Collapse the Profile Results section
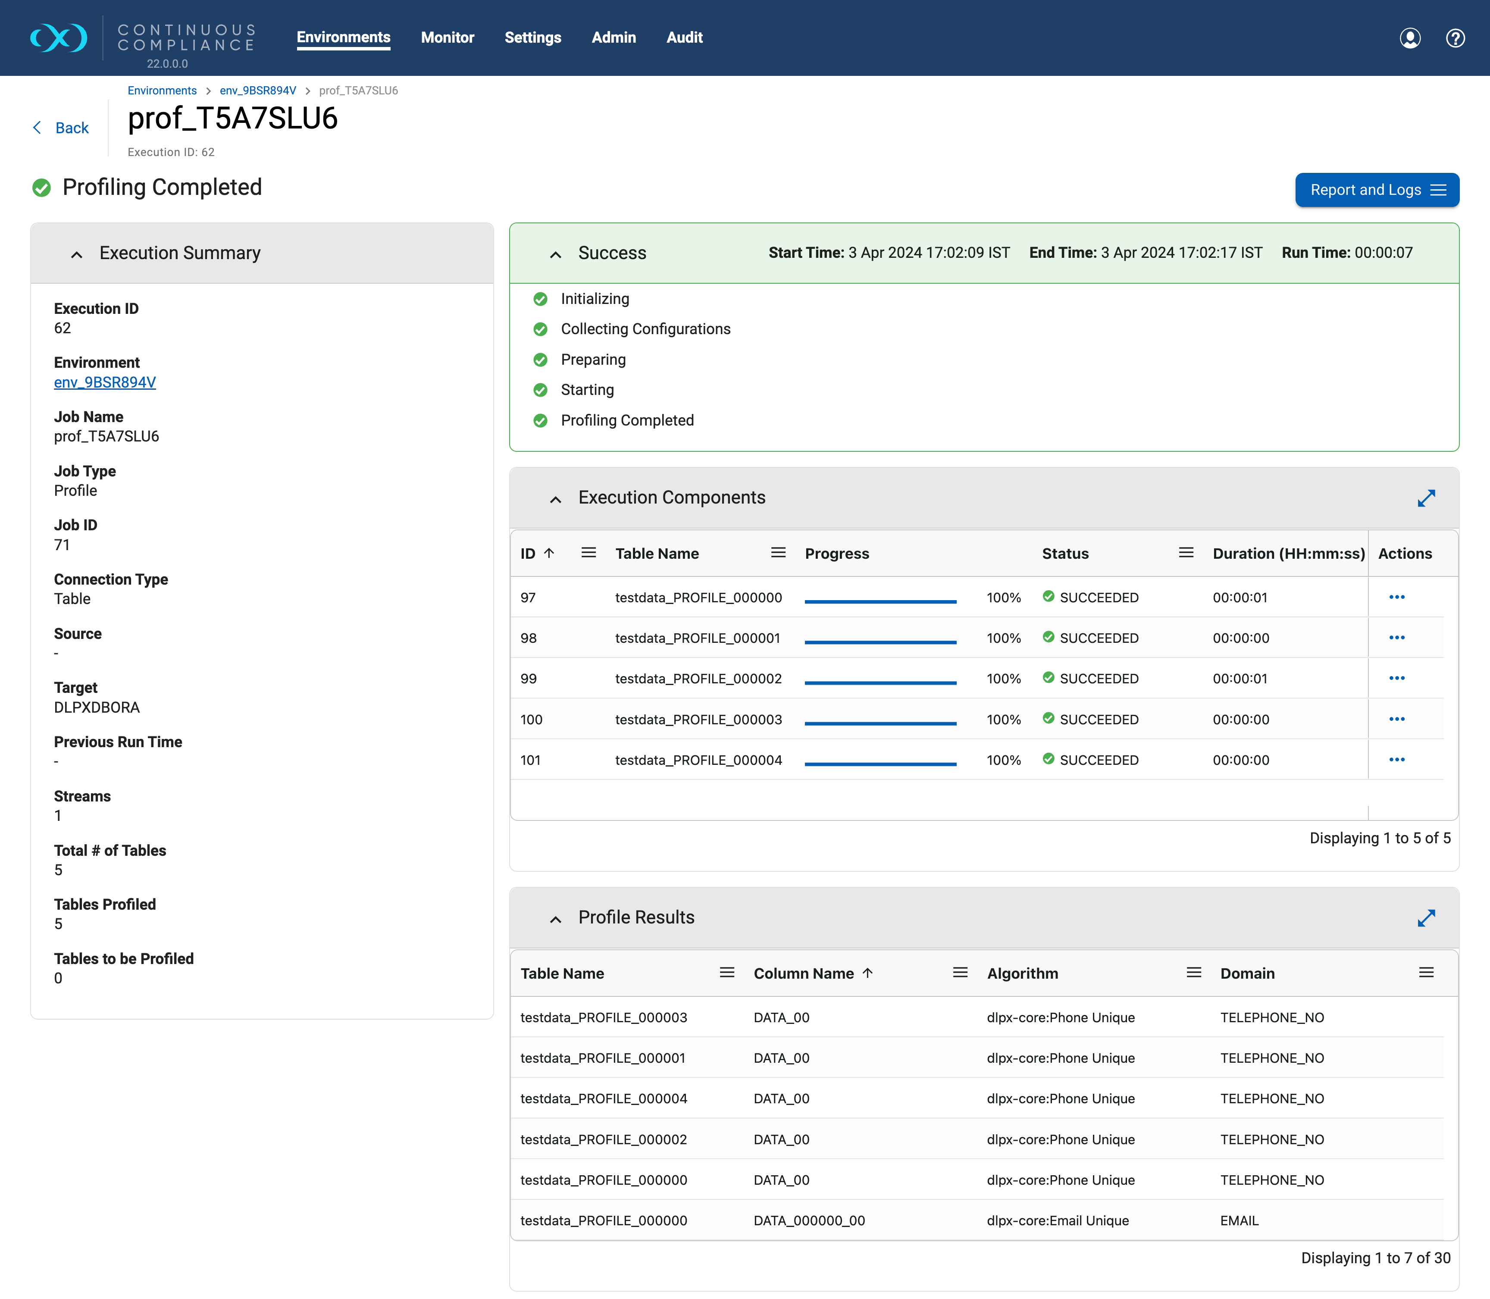1490x1299 pixels. pos(556,918)
